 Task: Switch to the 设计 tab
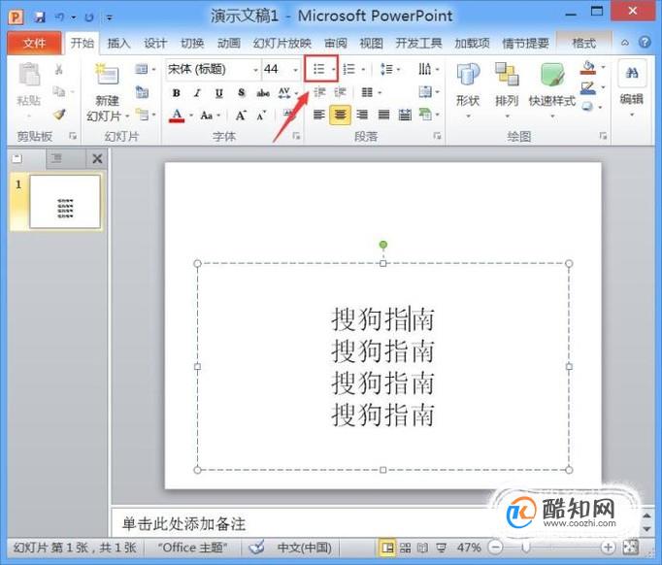pyautogui.click(x=155, y=43)
